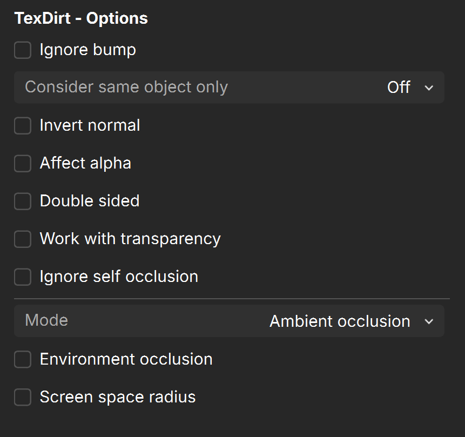Viewport: 465px width, 437px height.
Task: Click the Off value in dropdown
Action: point(399,87)
